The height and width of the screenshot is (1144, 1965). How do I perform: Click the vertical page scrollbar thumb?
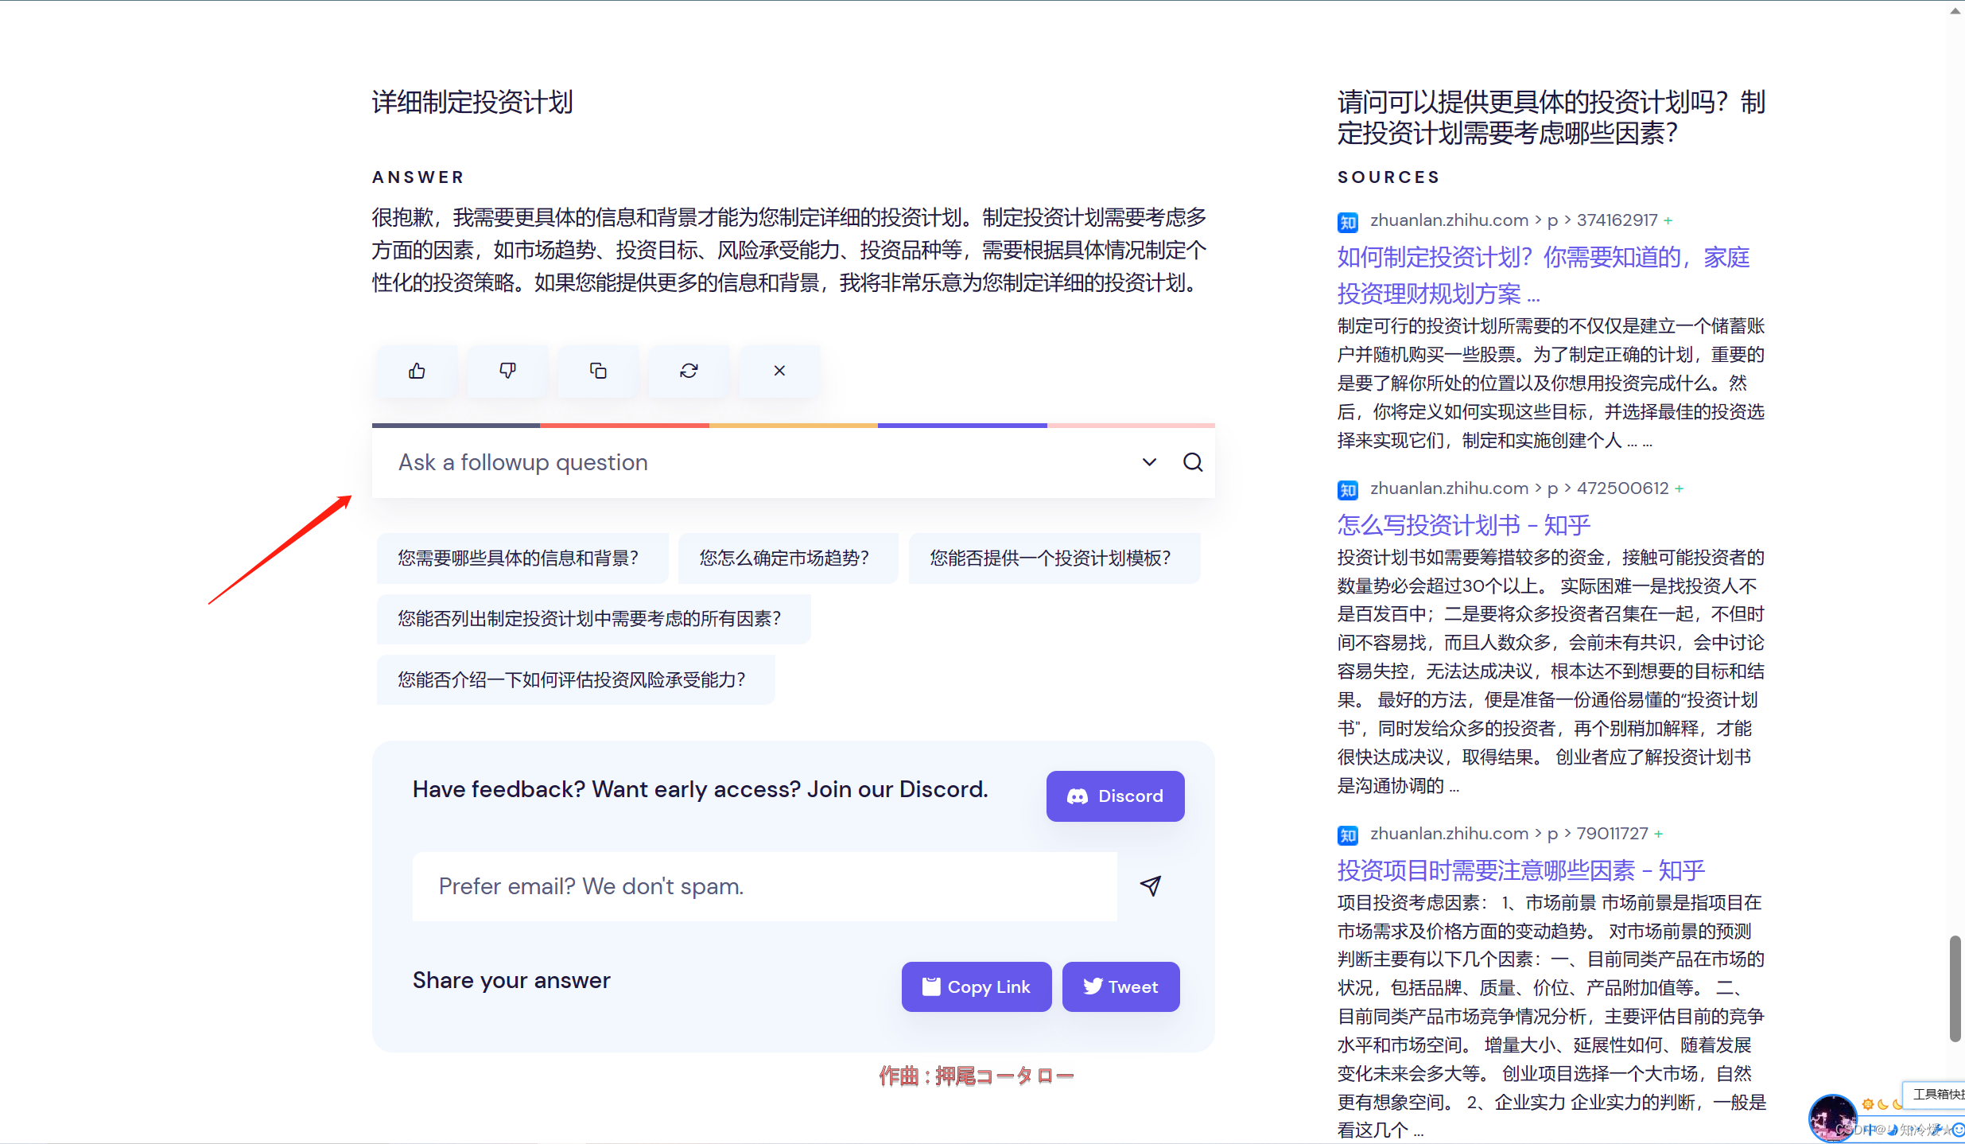click(1955, 988)
